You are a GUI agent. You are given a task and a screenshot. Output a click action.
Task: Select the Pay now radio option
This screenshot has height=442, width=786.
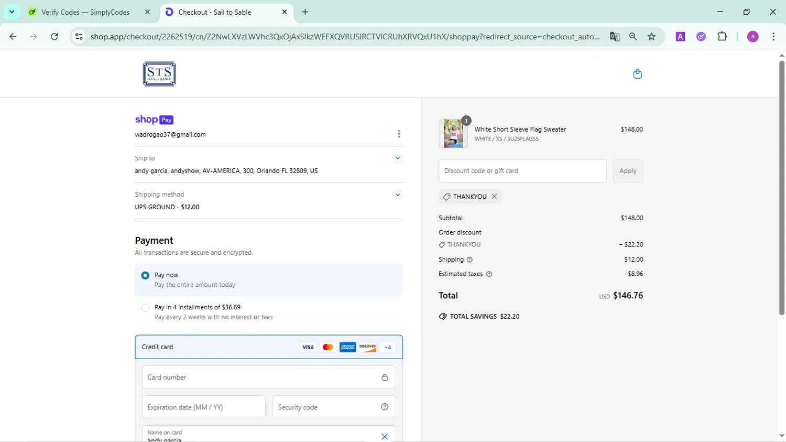[x=145, y=275]
